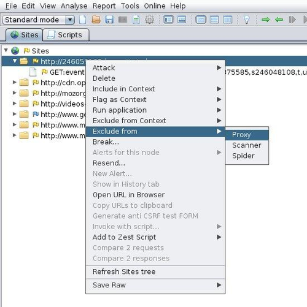
Task: Collapse the root Sites tree node
Action: [x=6, y=50]
